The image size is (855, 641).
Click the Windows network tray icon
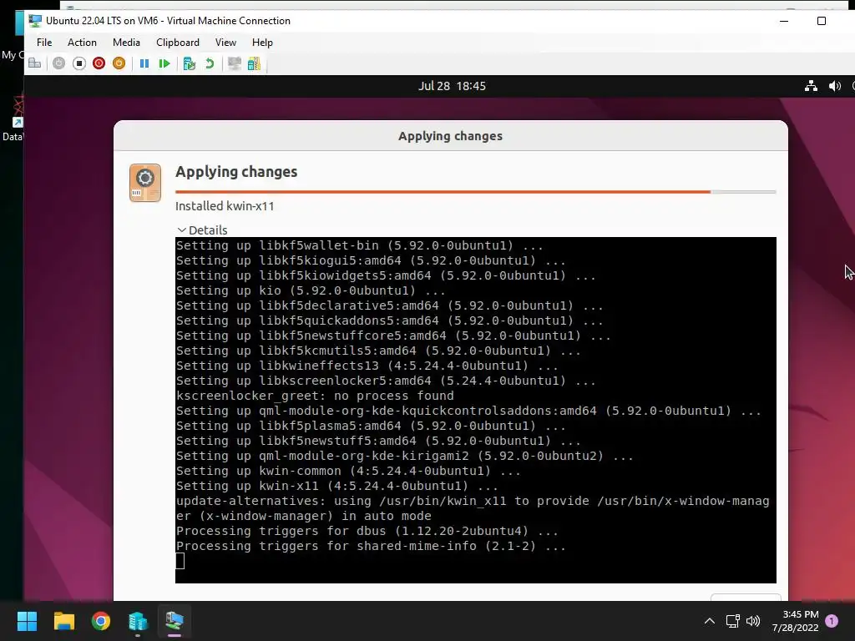(732, 621)
